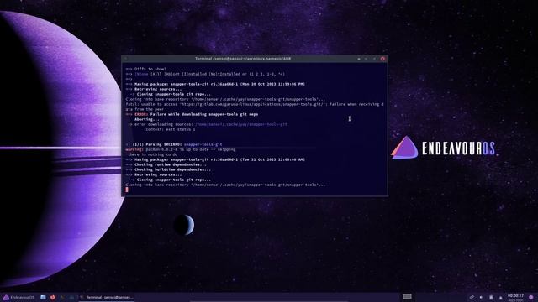Image resolution: width=538 pixels, height=302 pixels.
Task: Click the 'Diffs to show?' terminal line
Action: click(x=145, y=69)
